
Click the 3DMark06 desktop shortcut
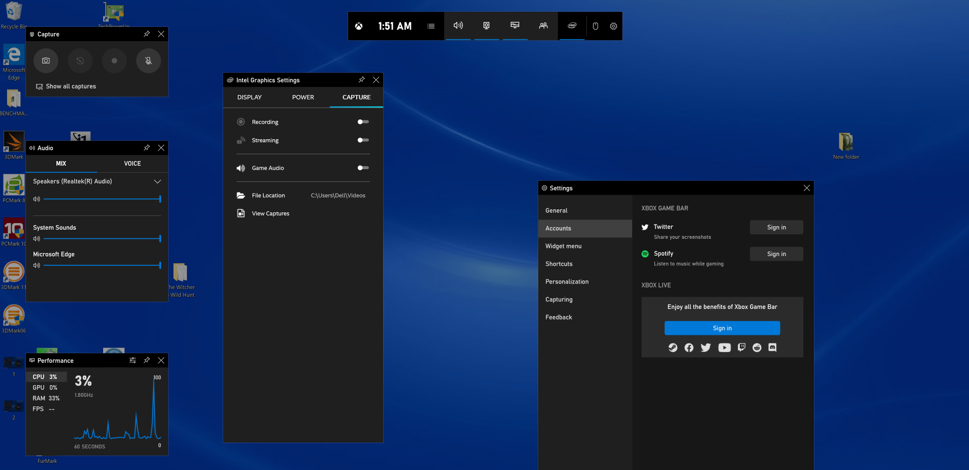(14, 319)
